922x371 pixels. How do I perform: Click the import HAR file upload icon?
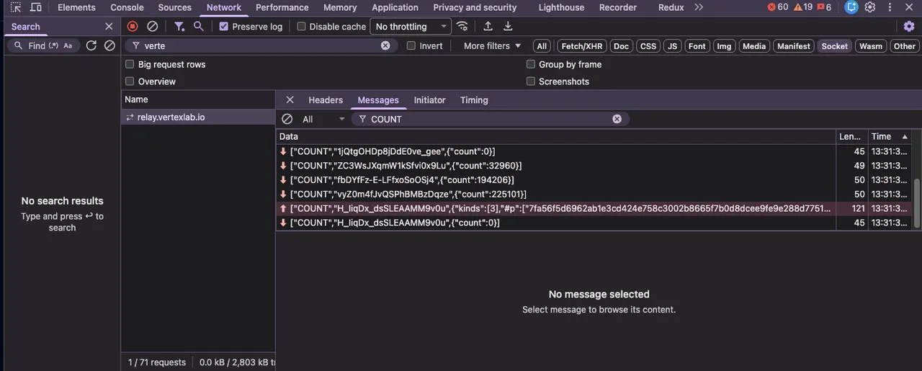coord(488,26)
